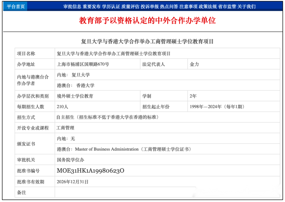The height and width of the screenshot is (202, 285).
Task: Go to 平台首页 home tab
Action: [16, 7]
